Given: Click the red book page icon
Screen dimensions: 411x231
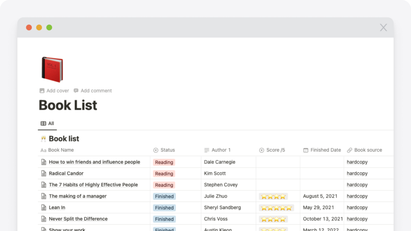Looking at the screenshot, I should point(52,70).
